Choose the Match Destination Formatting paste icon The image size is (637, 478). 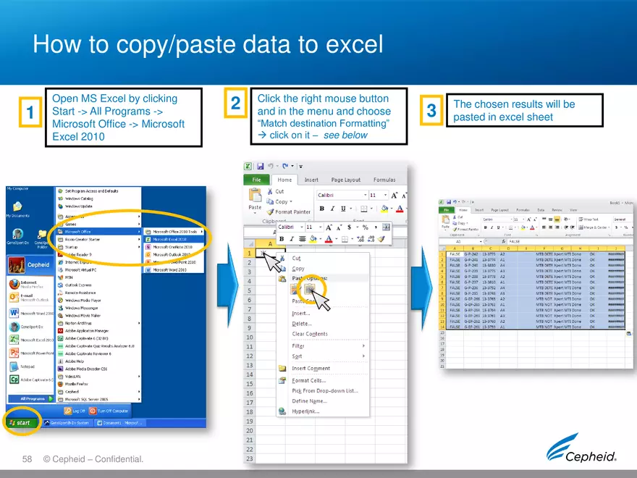[x=310, y=290]
